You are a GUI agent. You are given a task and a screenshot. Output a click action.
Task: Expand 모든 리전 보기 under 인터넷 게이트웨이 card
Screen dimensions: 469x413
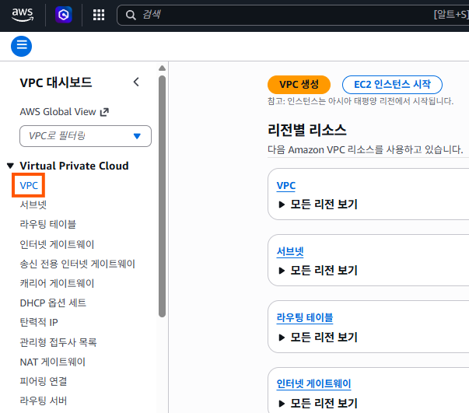coord(318,404)
